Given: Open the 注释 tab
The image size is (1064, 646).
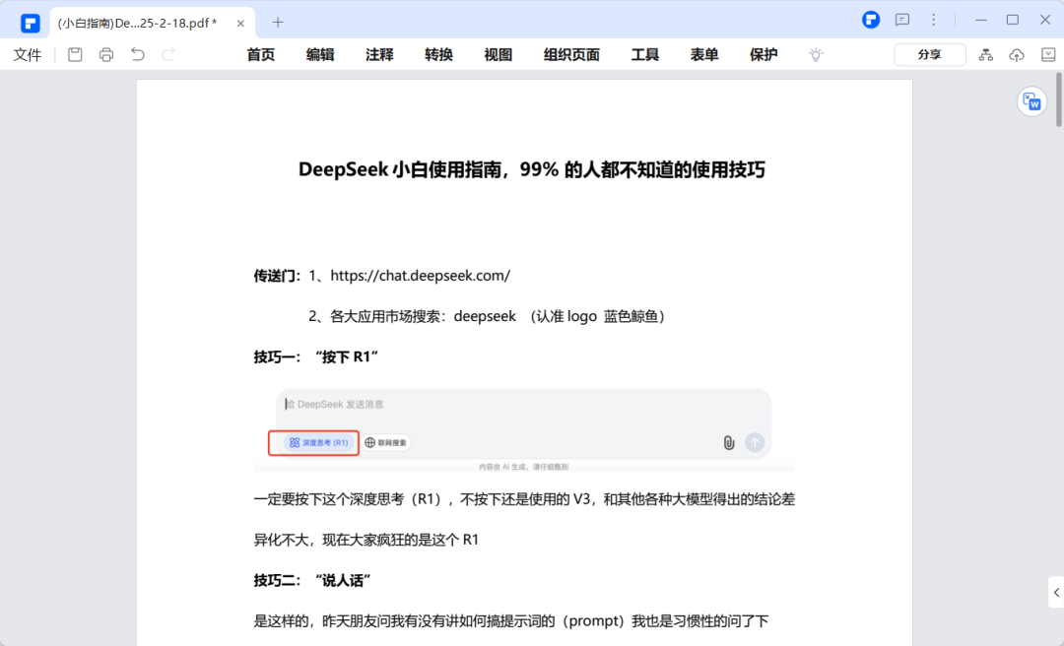Looking at the screenshot, I should 379,55.
